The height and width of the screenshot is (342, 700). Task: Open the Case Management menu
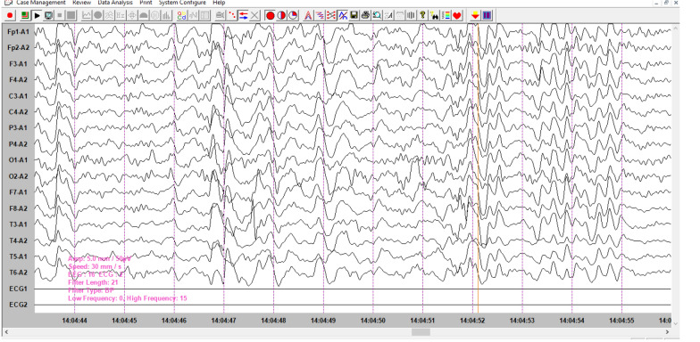41,3
